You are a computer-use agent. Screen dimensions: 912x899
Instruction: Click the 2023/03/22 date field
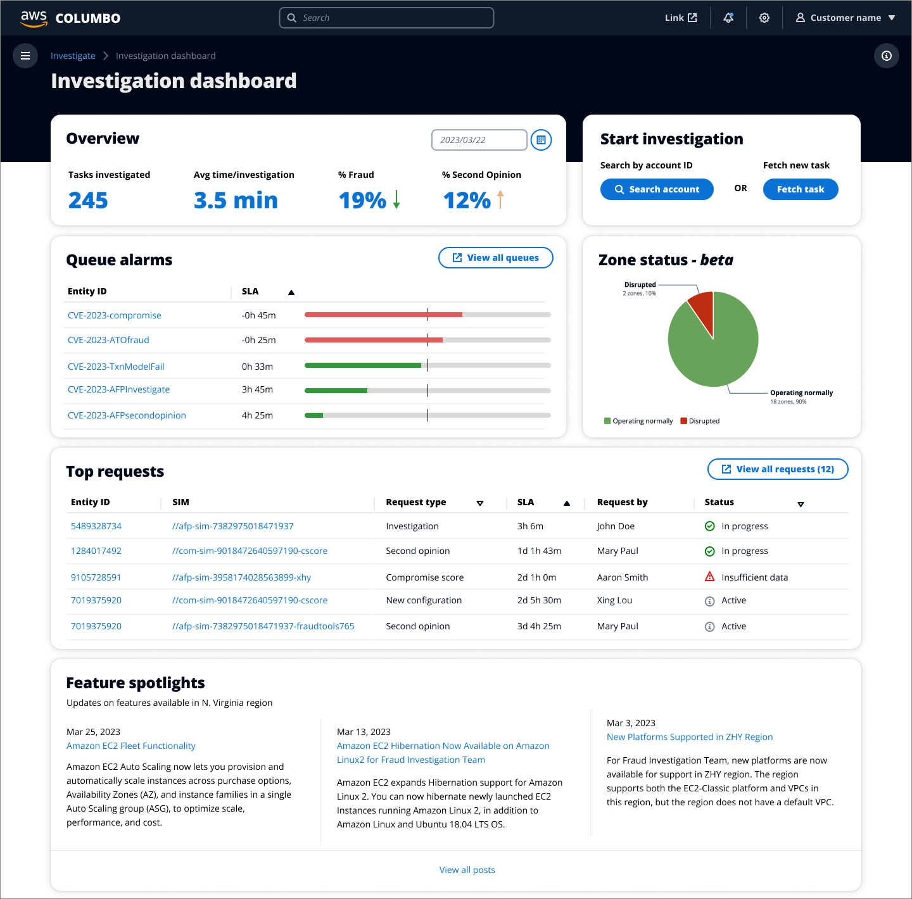point(479,140)
